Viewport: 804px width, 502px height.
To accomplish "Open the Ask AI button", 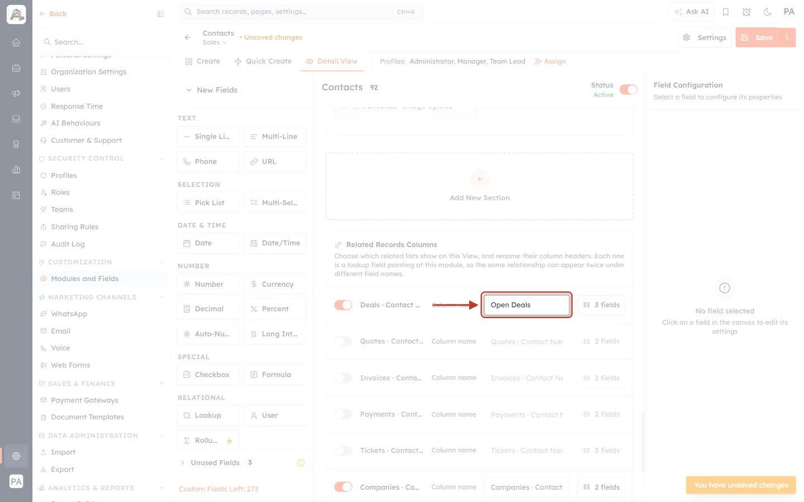I will tap(691, 12).
